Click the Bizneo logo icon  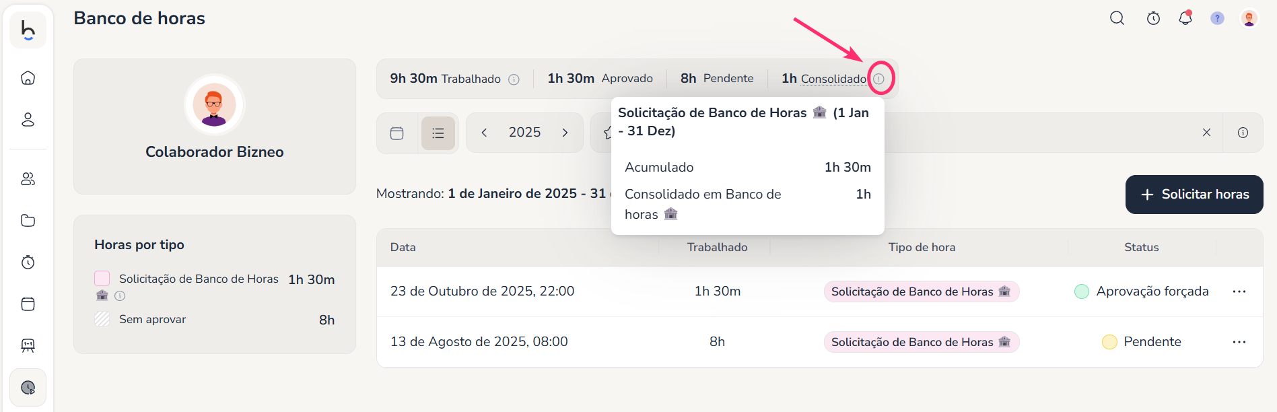click(28, 30)
